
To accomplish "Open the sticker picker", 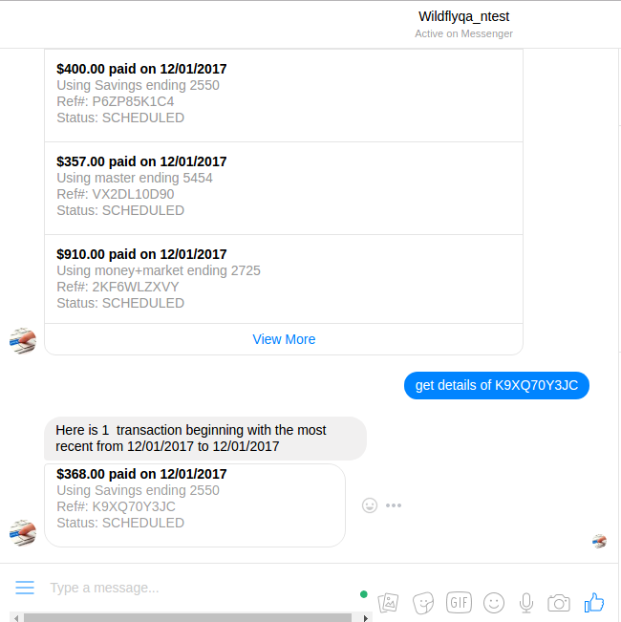I will (423, 603).
